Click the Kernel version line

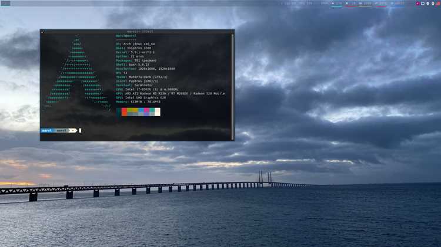(135, 52)
